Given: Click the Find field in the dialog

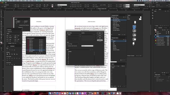Looking at the screenshot, I should click(80, 50).
